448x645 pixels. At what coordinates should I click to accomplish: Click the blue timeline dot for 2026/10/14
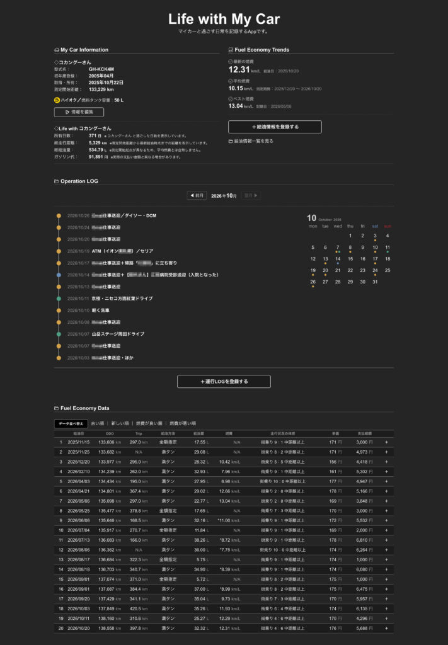[59, 275]
